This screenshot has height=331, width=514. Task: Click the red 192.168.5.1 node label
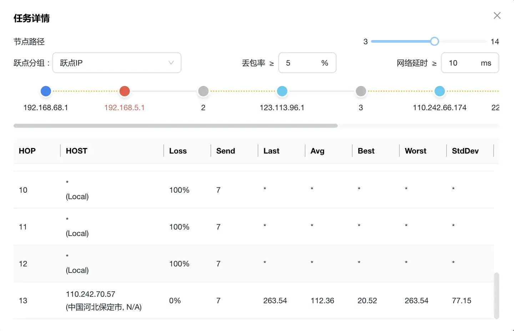tap(124, 108)
